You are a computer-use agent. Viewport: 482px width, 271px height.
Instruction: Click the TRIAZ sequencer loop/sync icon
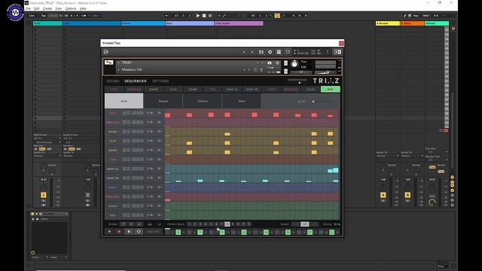pyautogui.click(x=139, y=231)
